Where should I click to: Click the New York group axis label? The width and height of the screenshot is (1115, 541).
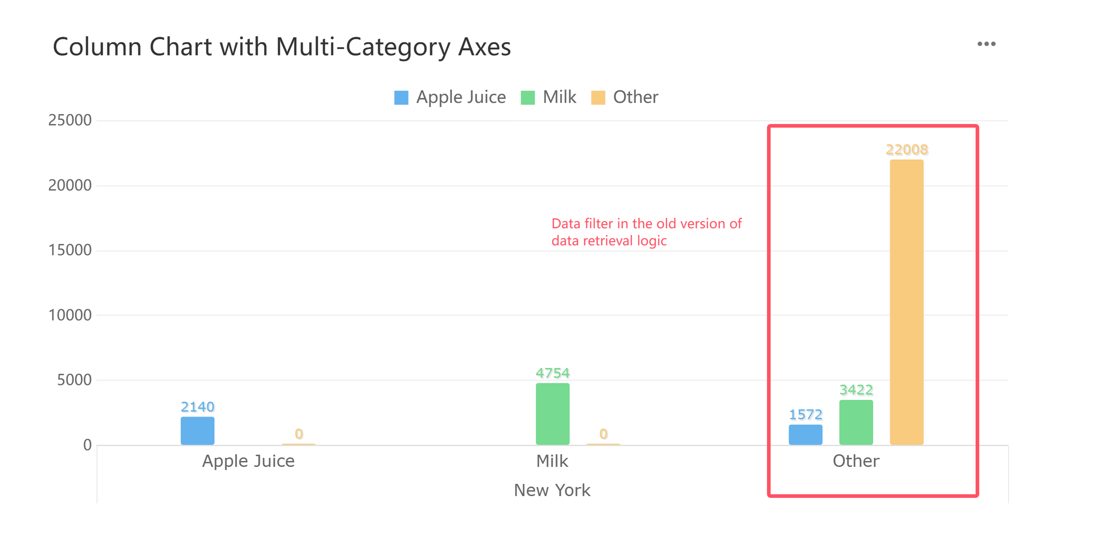click(x=552, y=490)
